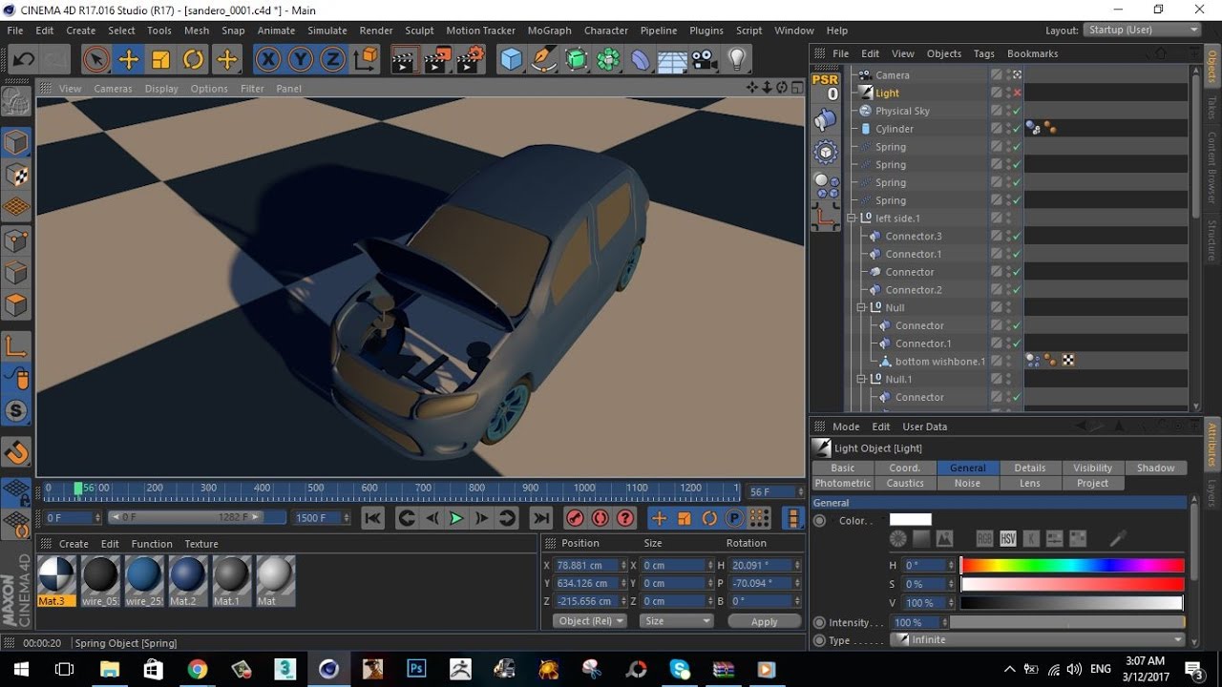Select Edges mode cube icon
The image size is (1222, 687).
coord(16,273)
